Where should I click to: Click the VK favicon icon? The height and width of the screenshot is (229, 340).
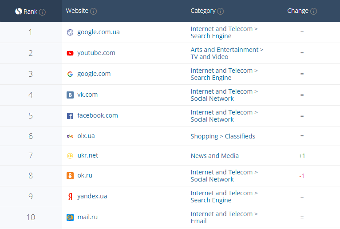click(x=70, y=95)
